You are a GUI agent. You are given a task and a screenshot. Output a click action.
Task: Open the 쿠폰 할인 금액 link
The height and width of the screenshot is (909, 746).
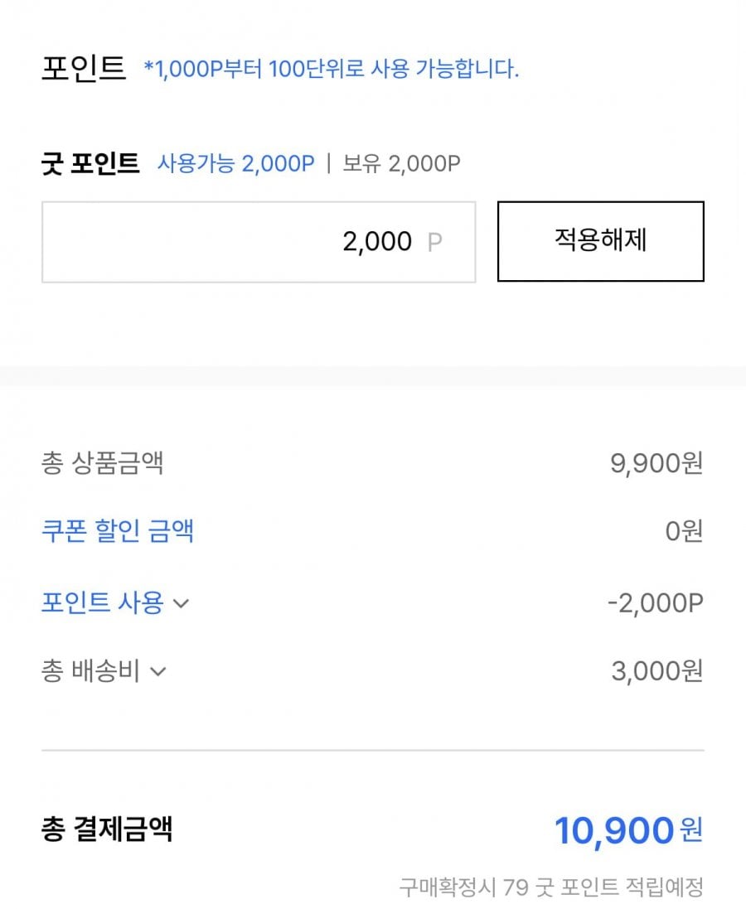(x=118, y=530)
